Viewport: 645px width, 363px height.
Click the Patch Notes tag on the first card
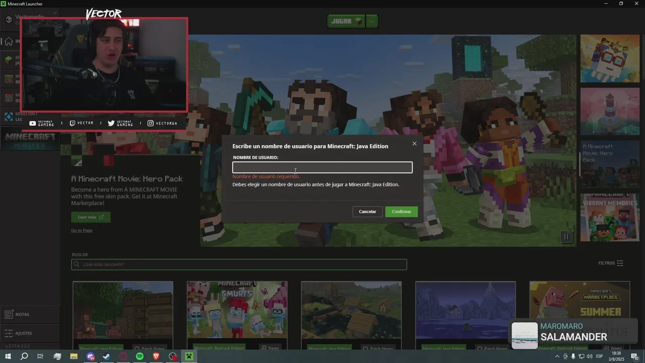click(150, 348)
